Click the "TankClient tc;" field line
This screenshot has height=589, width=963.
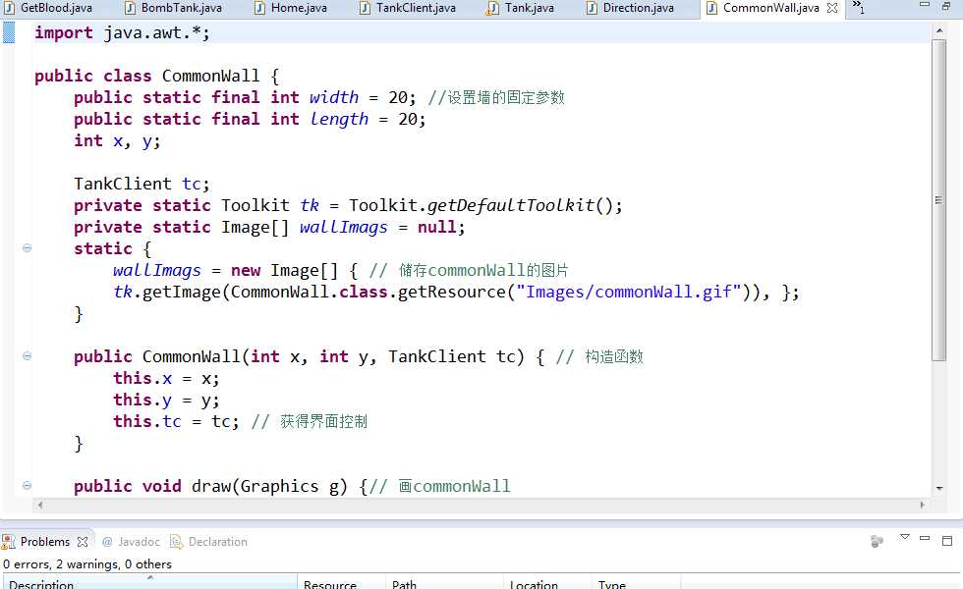pyautogui.click(x=142, y=185)
